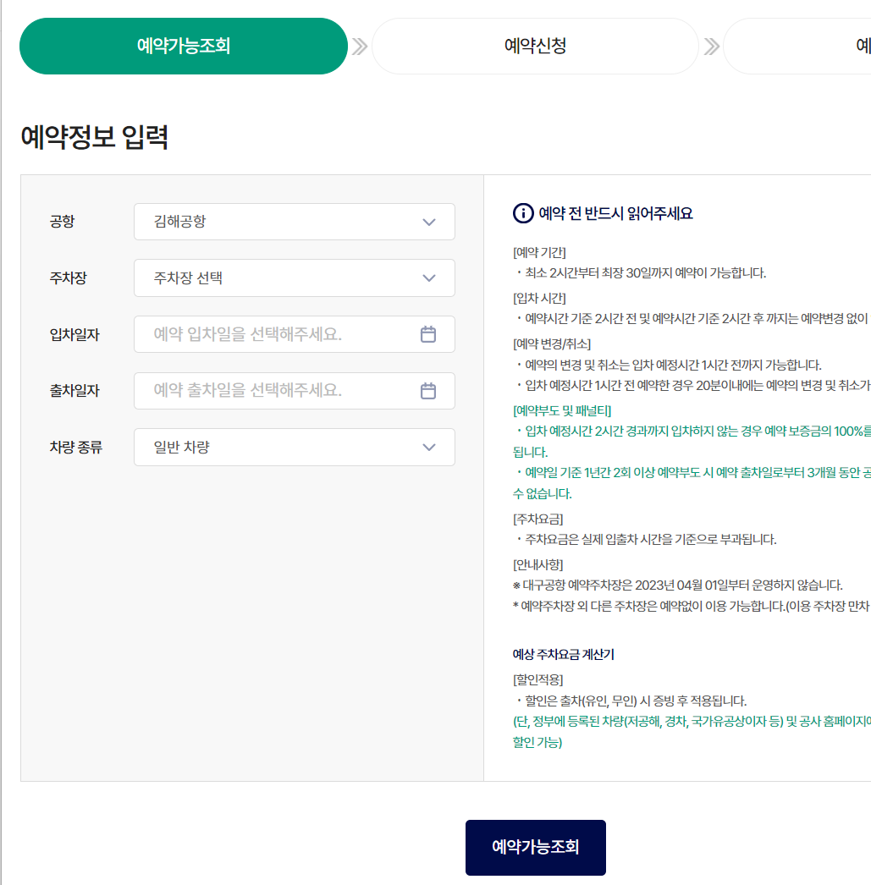Click the 최소 2시간부터 최장 30일 notice line
This screenshot has height=885, width=871.
[x=642, y=273]
